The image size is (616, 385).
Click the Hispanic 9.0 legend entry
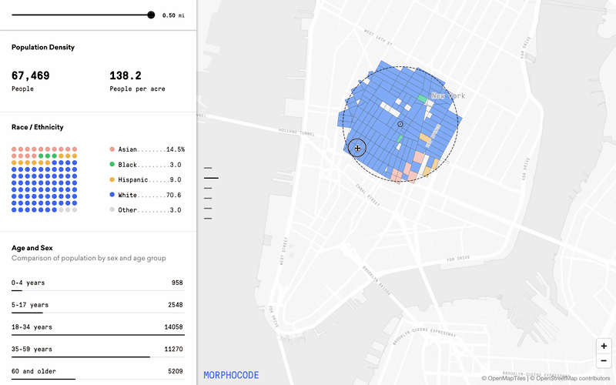tap(146, 179)
